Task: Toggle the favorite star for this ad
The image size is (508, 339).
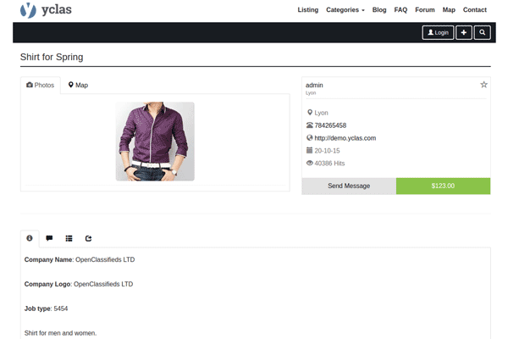Action: [x=483, y=85]
